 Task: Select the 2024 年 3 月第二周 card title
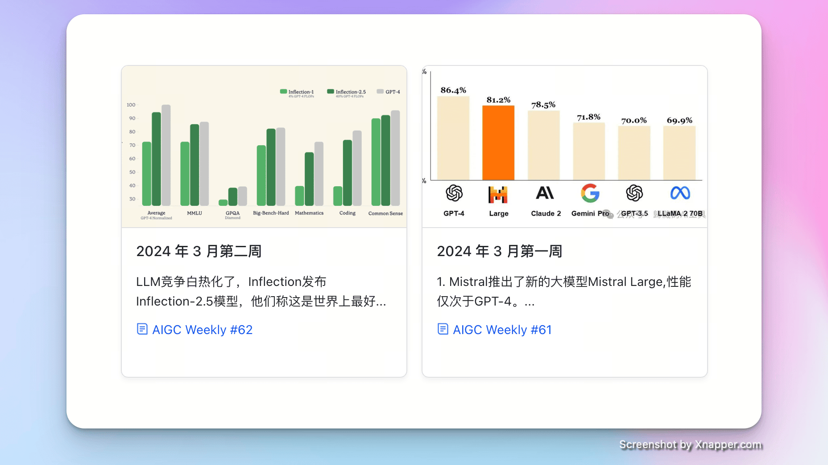pyautogui.click(x=199, y=251)
